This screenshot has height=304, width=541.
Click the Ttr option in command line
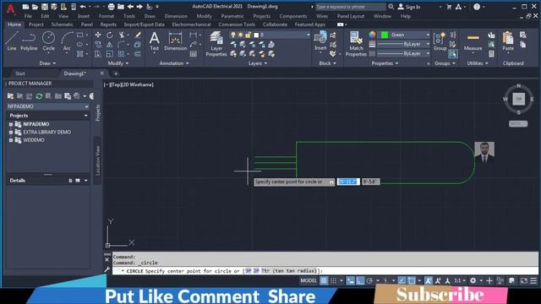[289, 271]
